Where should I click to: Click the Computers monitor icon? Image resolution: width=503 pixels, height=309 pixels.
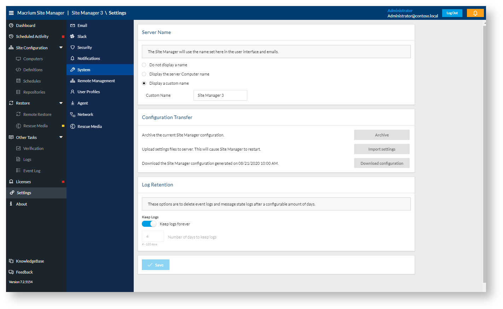18,59
